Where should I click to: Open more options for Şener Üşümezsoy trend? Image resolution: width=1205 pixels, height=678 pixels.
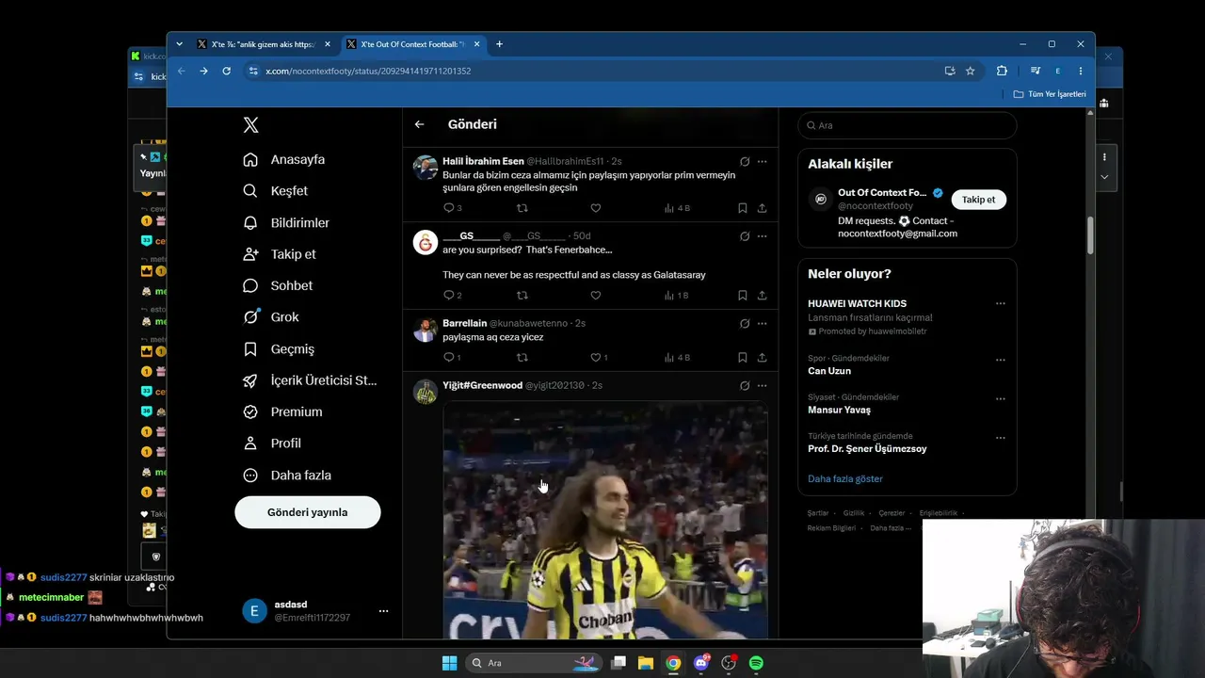(x=1000, y=438)
